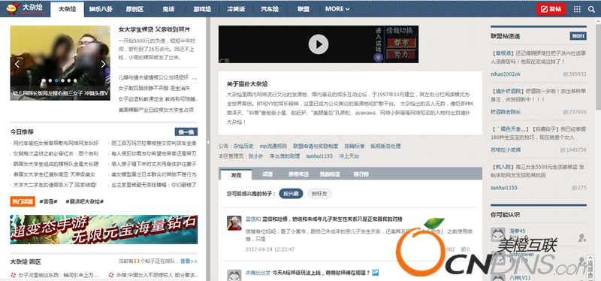601x281 pixels.
Task: Collapse the left panel with divider arrow
Action: (208, 142)
